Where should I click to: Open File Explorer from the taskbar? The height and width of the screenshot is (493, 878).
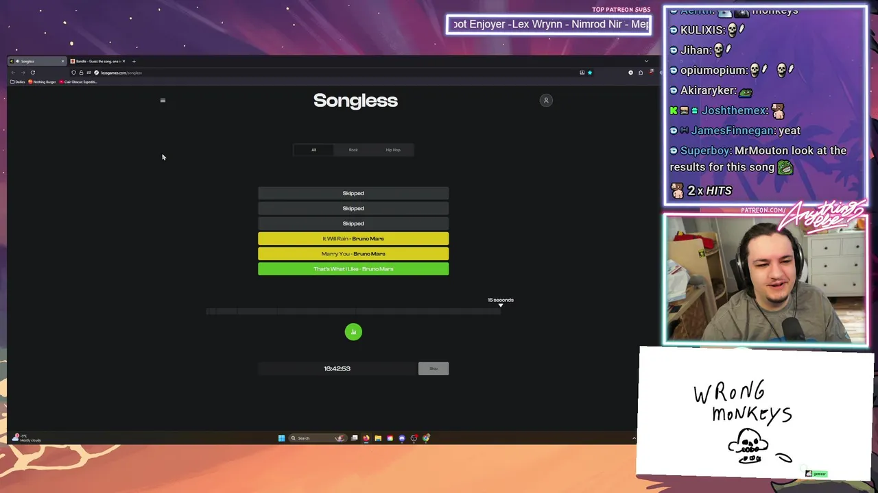(x=378, y=438)
